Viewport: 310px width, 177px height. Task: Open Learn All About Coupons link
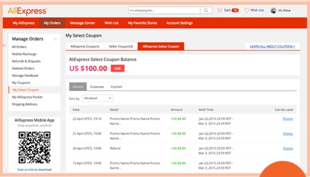(272, 46)
